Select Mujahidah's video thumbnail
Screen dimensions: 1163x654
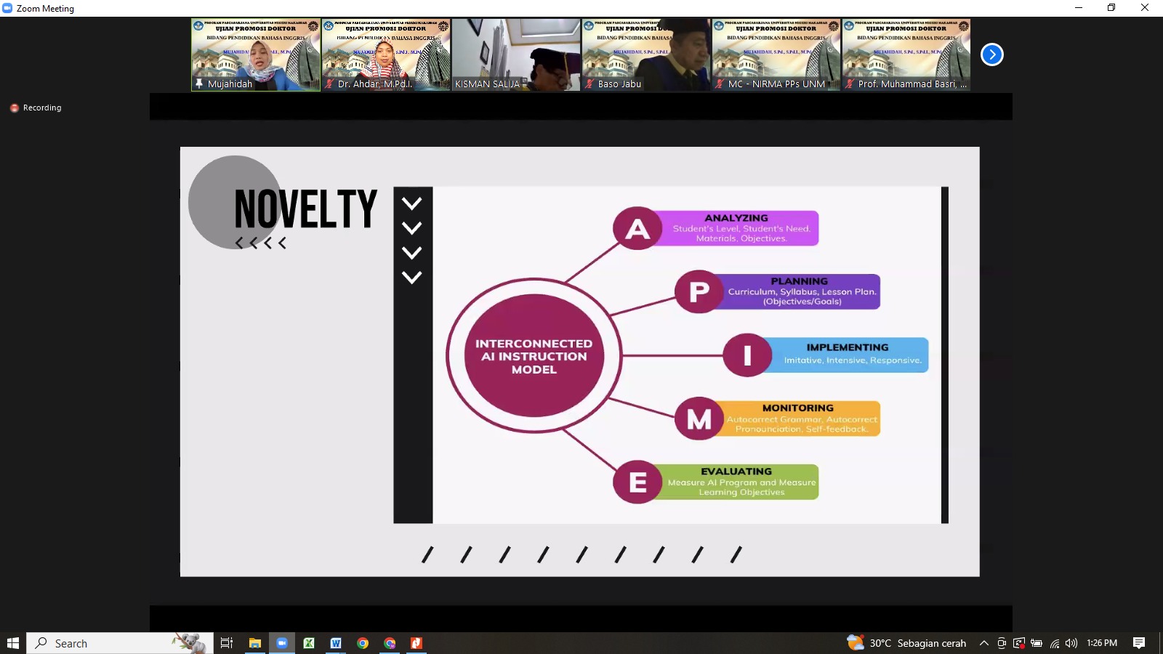(256, 54)
